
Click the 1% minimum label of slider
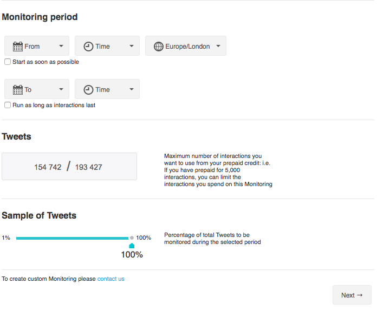pos(6,238)
